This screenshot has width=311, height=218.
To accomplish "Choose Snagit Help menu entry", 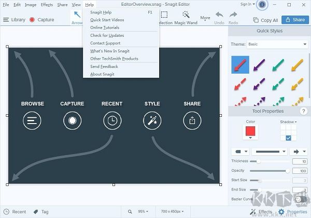I will click(121, 12).
